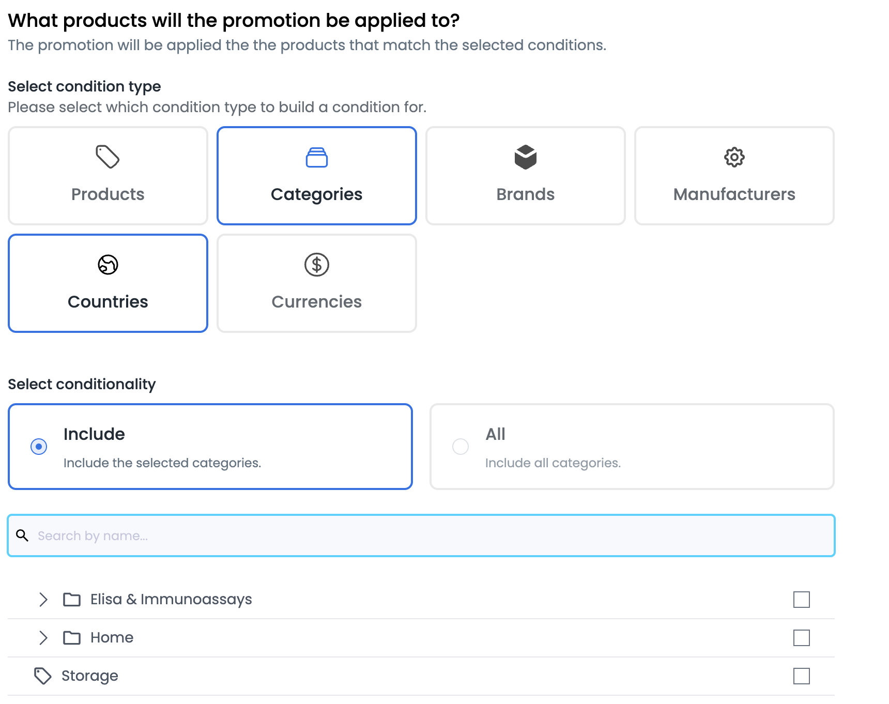Click the folder icon beside Elisa & Immunoassays
This screenshot has width=889, height=704.
pyautogui.click(x=72, y=600)
